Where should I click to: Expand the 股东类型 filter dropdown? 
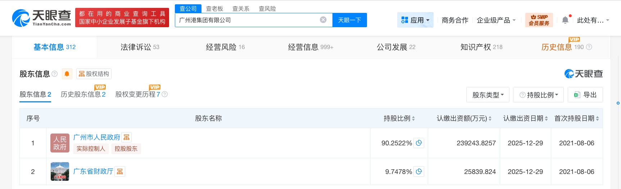(488, 95)
